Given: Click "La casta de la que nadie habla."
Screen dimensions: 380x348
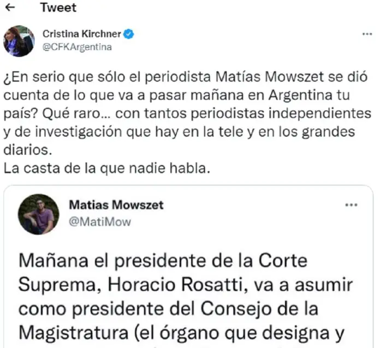Looking at the screenshot, I should [x=106, y=169].
